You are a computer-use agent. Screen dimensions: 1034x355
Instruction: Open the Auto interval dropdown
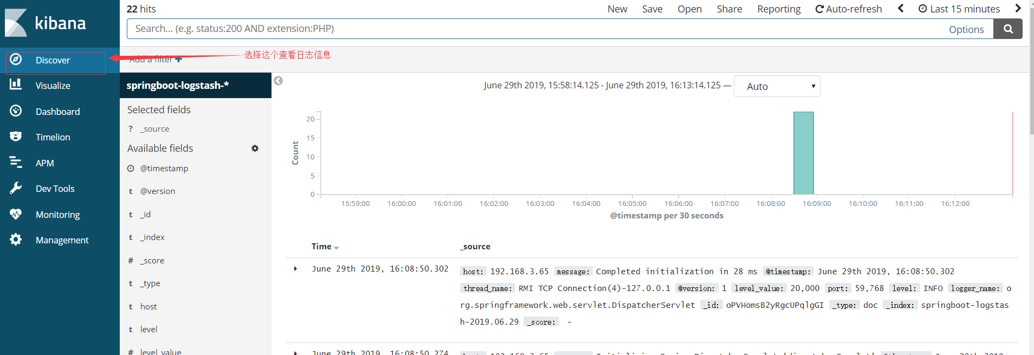pyautogui.click(x=776, y=86)
